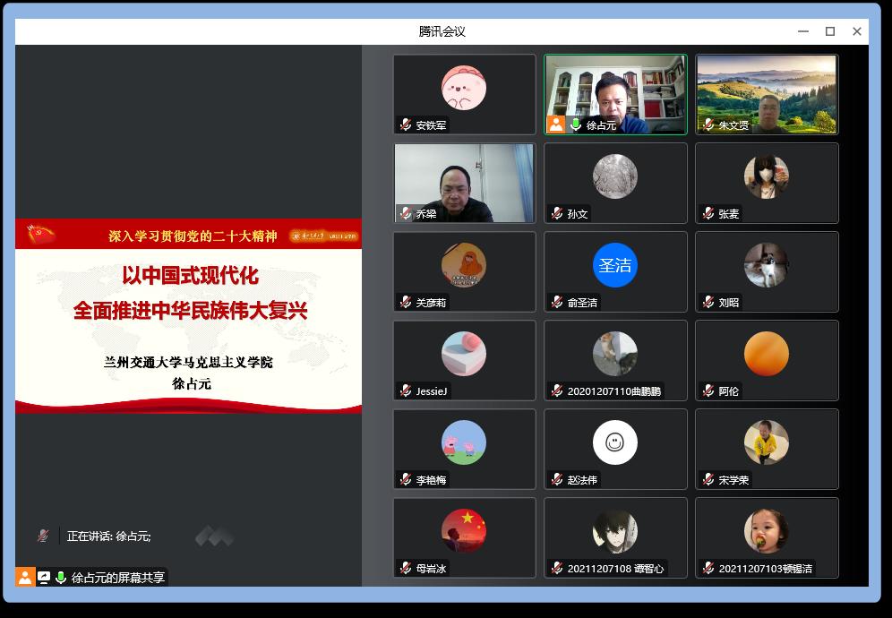
Task: Click the participant name label 20201207110曲鹏鹏
Action: (614, 391)
